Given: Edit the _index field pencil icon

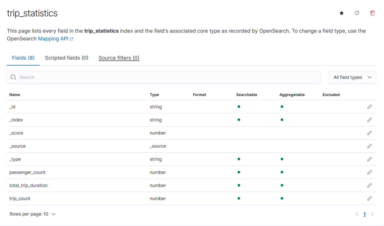Looking at the screenshot, I should point(370,120).
